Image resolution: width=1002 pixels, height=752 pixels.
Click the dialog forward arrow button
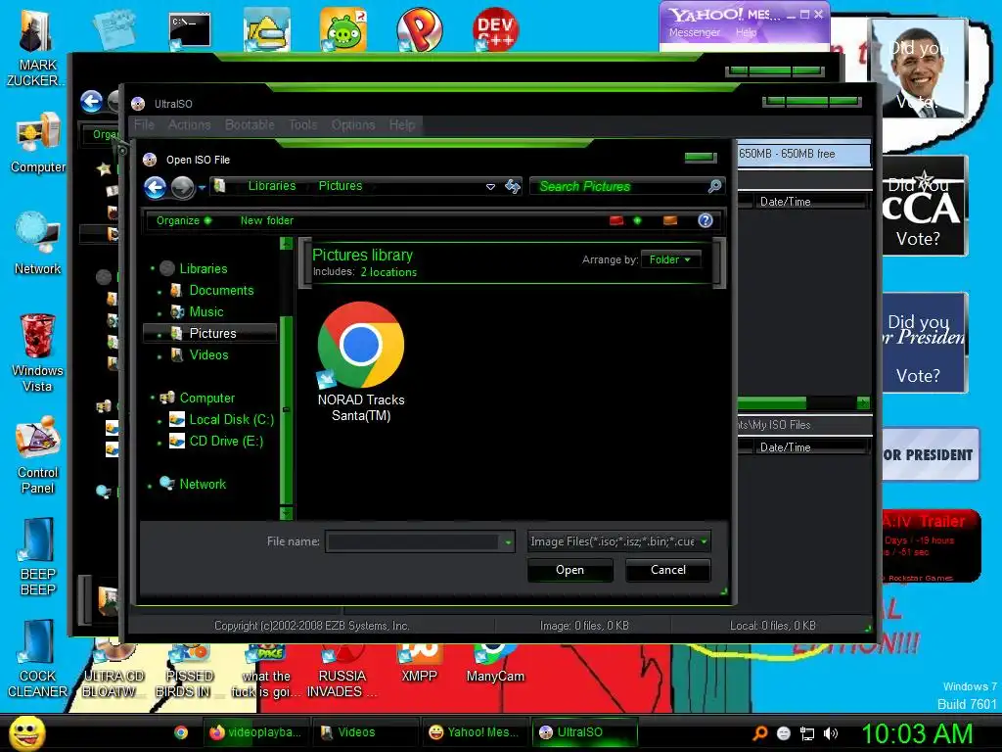pyautogui.click(x=183, y=187)
